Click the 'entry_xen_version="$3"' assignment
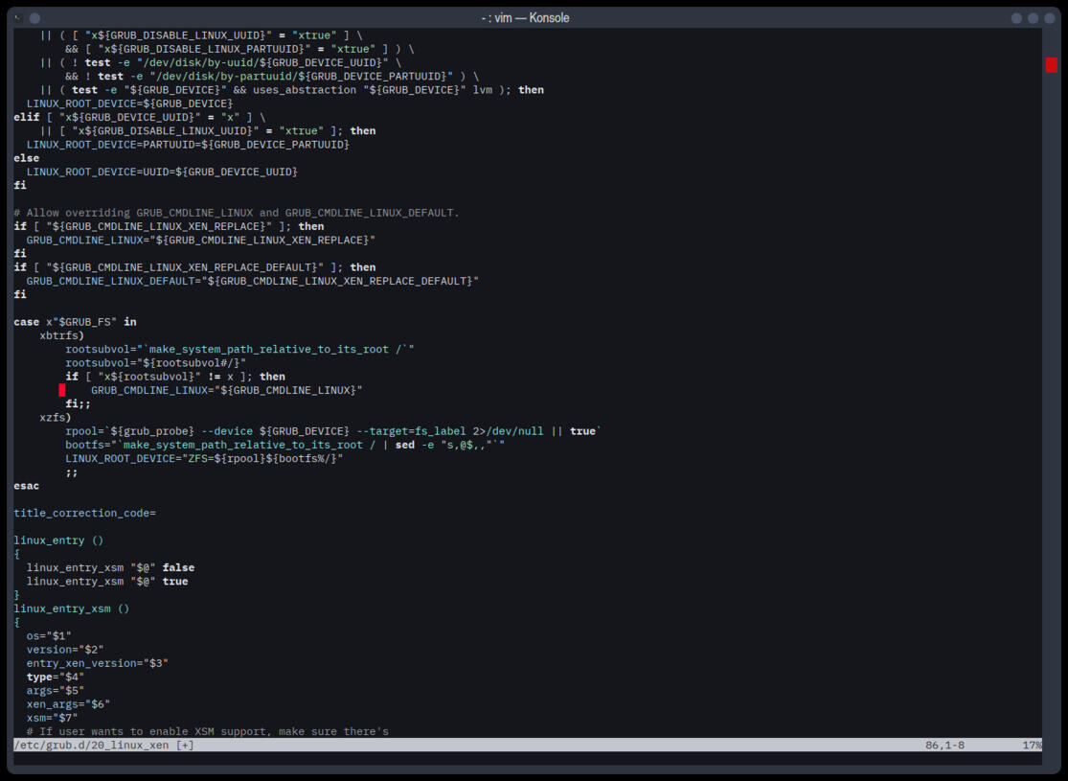1068x781 pixels. pyautogui.click(x=98, y=662)
